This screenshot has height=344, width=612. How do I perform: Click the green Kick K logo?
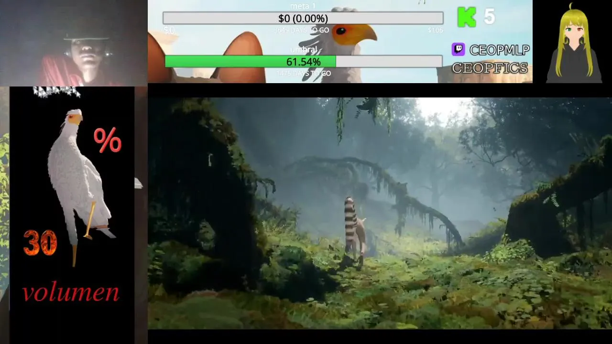tap(467, 17)
